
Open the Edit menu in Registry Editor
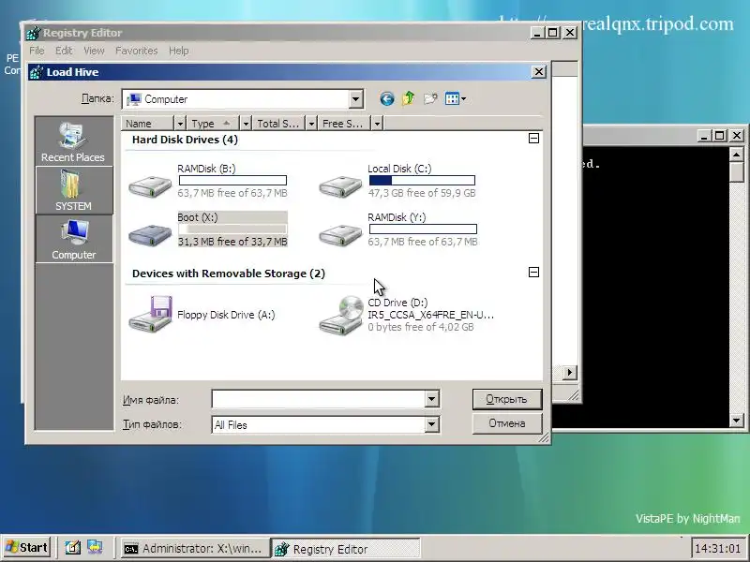pos(64,51)
